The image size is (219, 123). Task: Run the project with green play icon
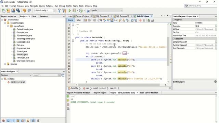(x=69, y=11)
